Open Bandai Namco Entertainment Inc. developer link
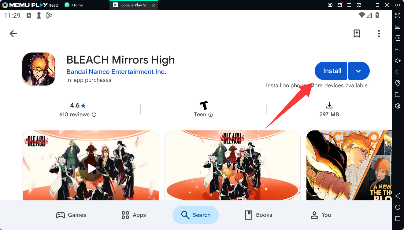This screenshot has height=230, width=404. pyautogui.click(x=116, y=72)
